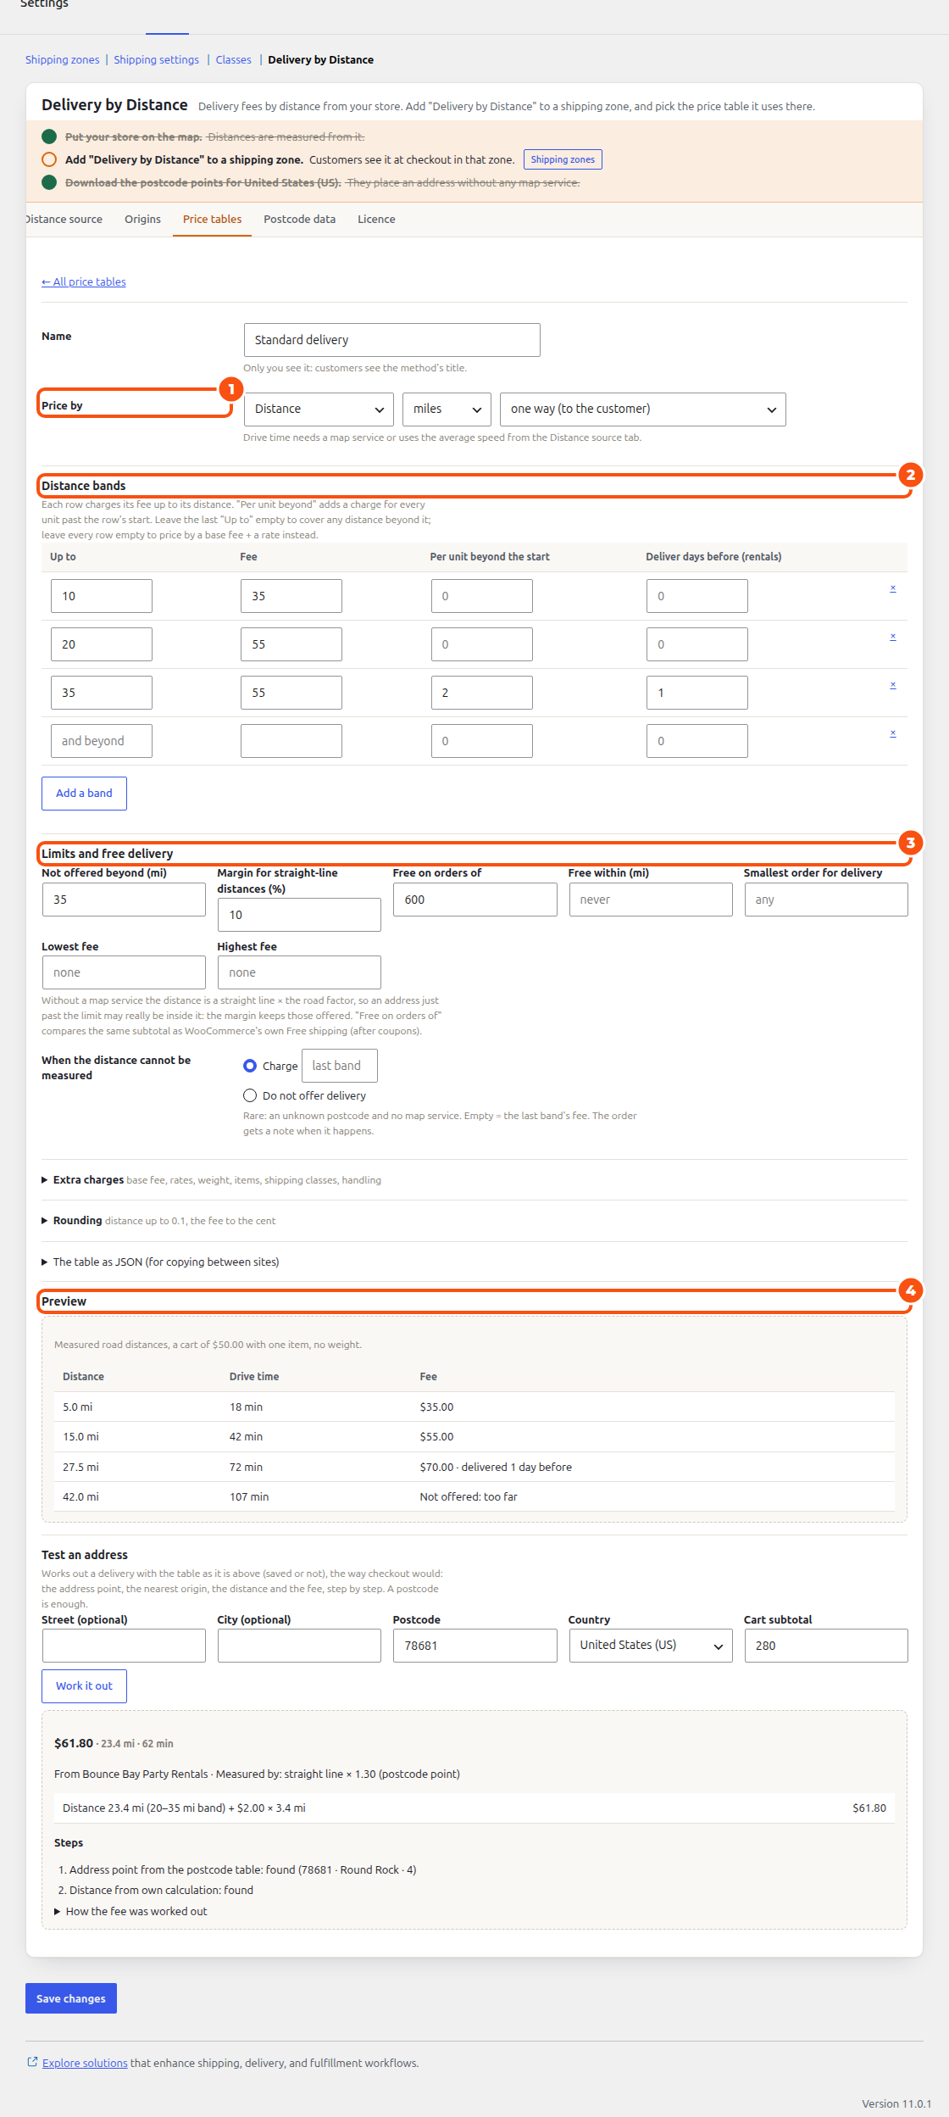This screenshot has height=2117, width=949.
Task: Click the Margin for straight-line distances field
Action: pyautogui.click(x=299, y=915)
